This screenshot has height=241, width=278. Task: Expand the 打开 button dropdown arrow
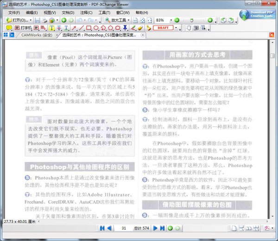pos(31,20)
